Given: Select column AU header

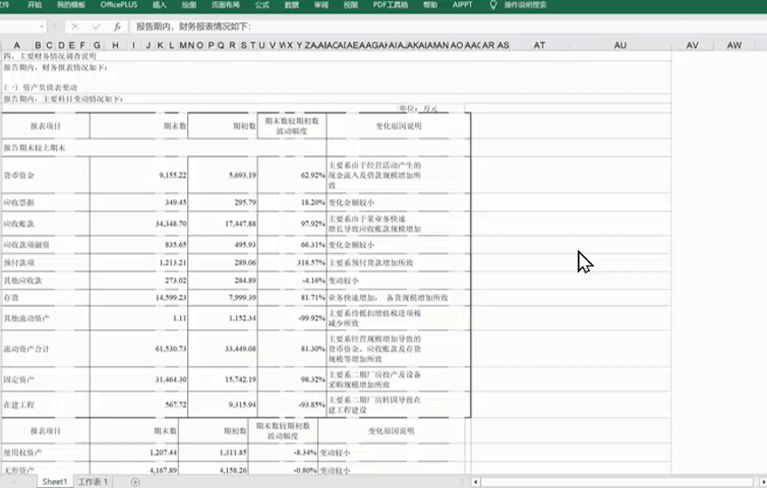Looking at the screenshot, I should pyautogui.click(x=620, y=45).
